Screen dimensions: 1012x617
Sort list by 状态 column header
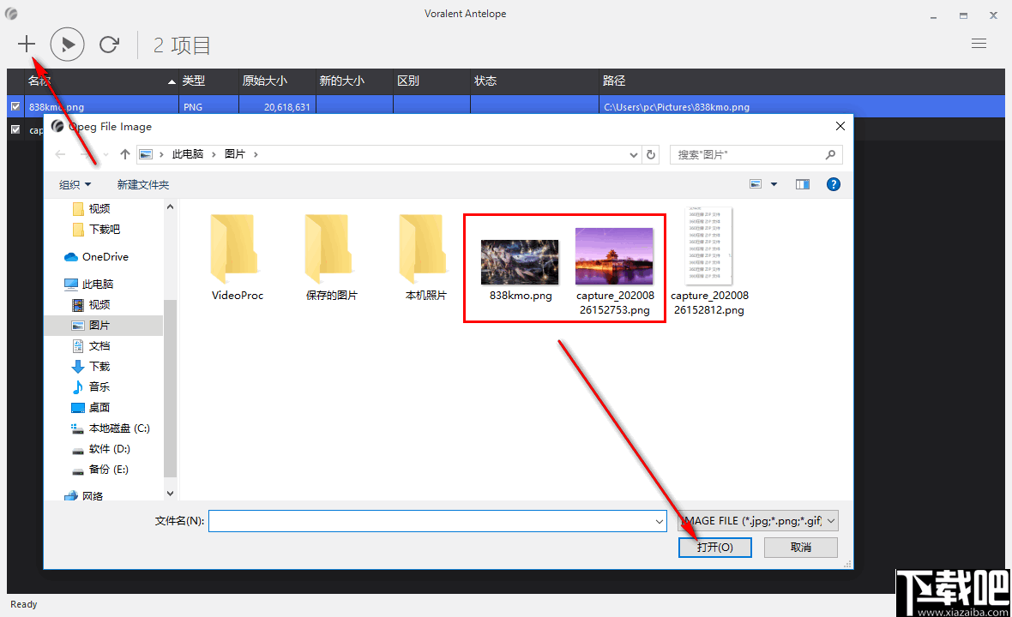click(x=534, y=81)
